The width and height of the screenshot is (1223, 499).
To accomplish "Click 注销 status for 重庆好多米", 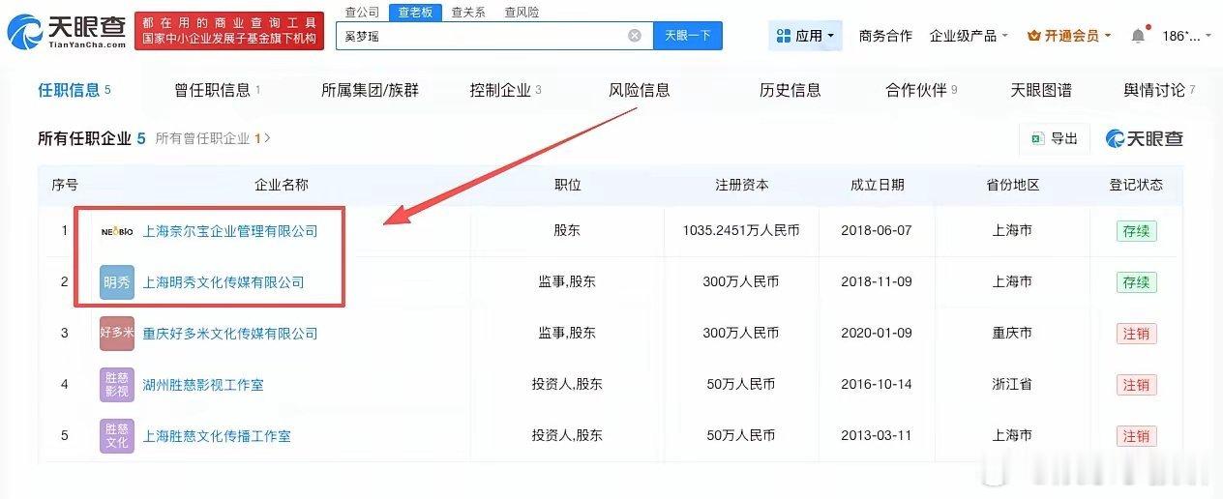I will (x=1136, y=334).
